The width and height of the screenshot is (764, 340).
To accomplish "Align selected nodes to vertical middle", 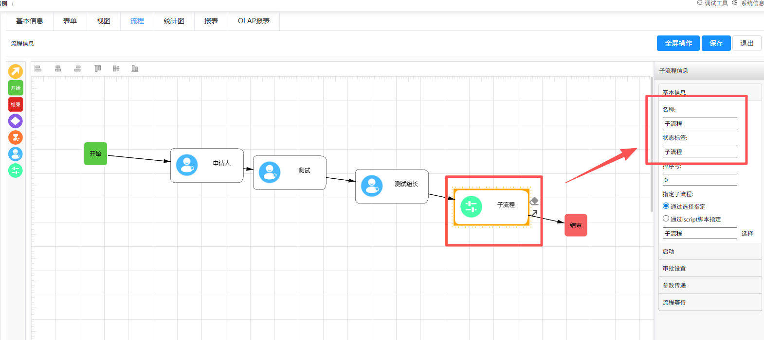I will coord(116,68).
